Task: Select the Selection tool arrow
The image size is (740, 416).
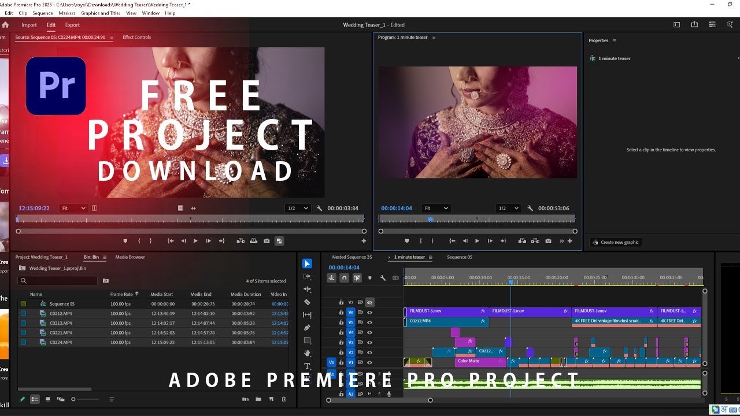Action: (307, 263)
